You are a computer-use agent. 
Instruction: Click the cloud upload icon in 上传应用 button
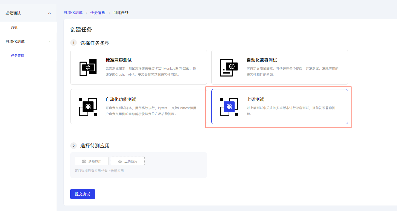119,161
